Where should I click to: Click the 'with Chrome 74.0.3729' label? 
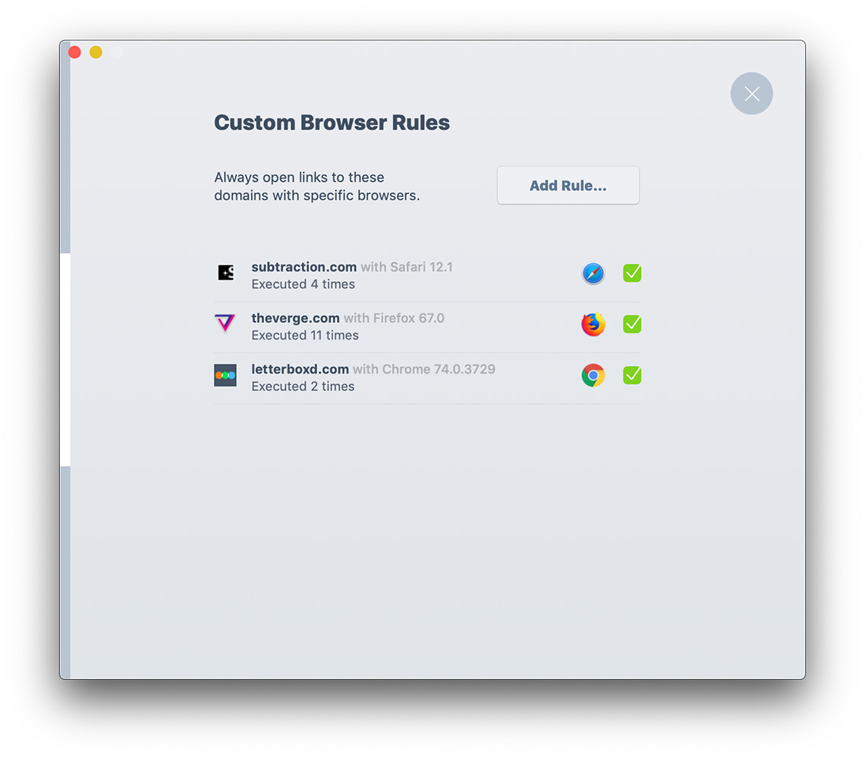click(x=424, y=369)
